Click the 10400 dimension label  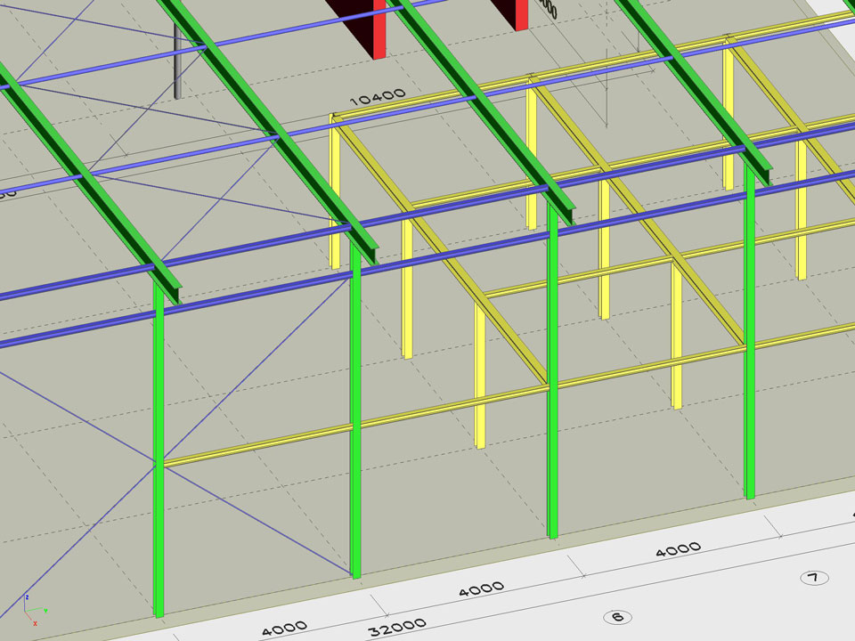click(378, 96)
